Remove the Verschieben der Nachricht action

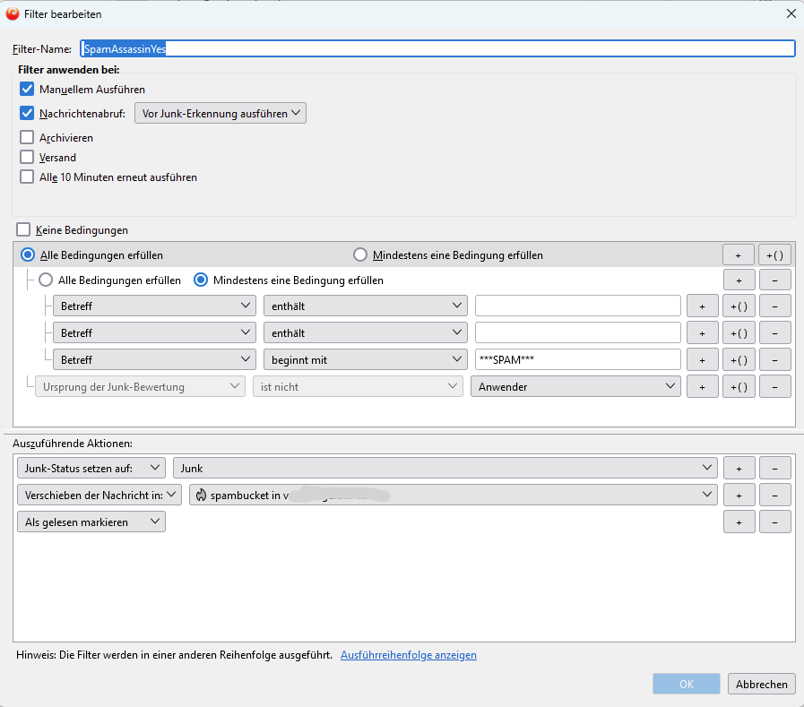click(x=774, y=495)
